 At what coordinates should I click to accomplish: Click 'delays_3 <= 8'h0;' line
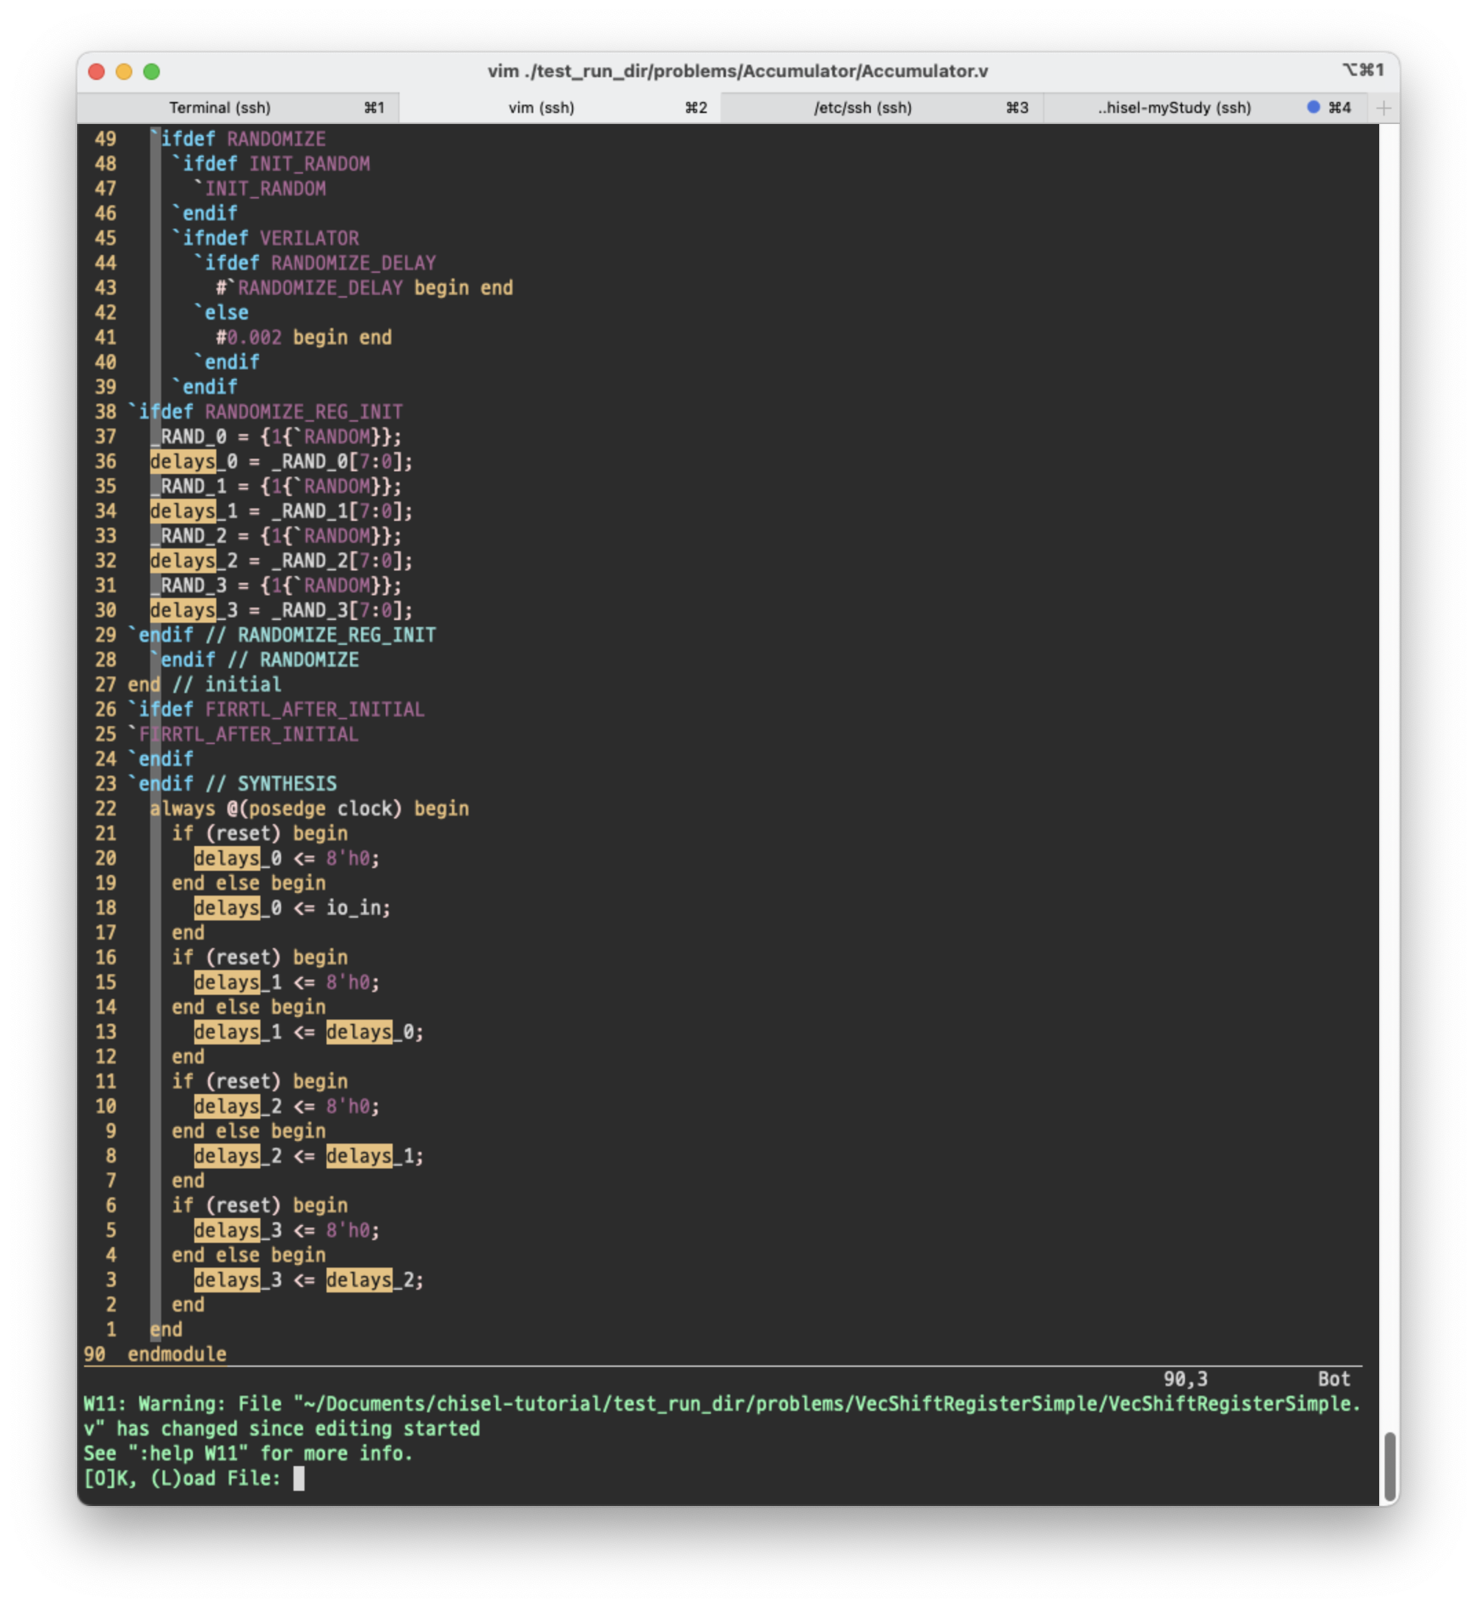tap(287, 1230)
